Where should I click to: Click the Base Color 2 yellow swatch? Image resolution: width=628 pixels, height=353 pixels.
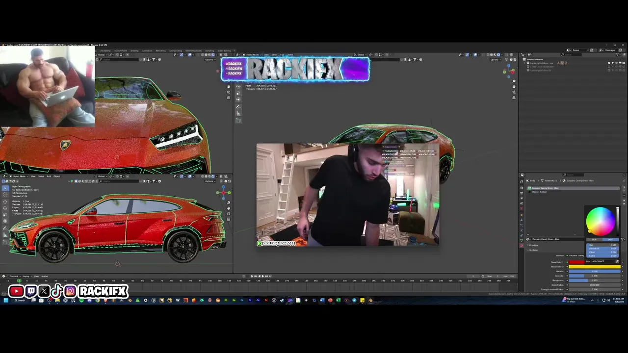[595, 267]
